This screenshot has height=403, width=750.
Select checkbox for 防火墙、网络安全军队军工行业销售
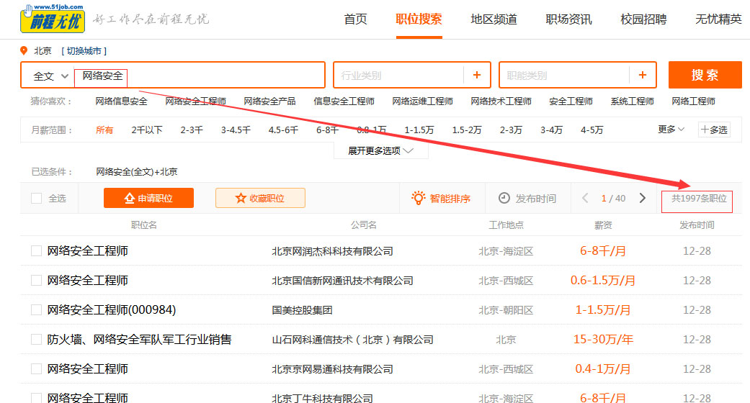36,340
